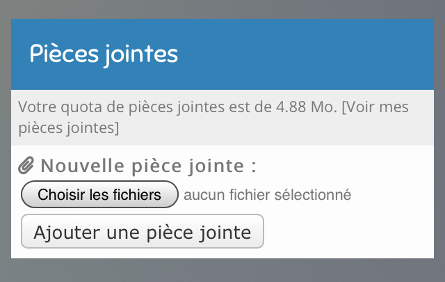Viewport: 445px width, 282px height.
Task: Click the gray background outside the panel
Action: pyautogui.click(x=222, y=270)
